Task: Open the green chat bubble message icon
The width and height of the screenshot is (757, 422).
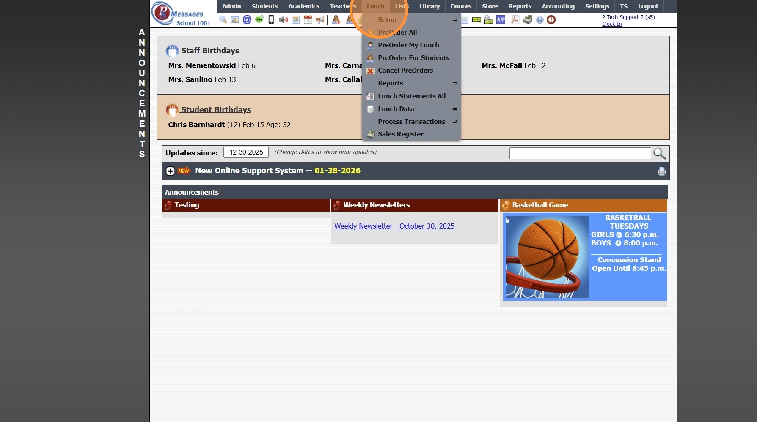Action: click(259, 20)
